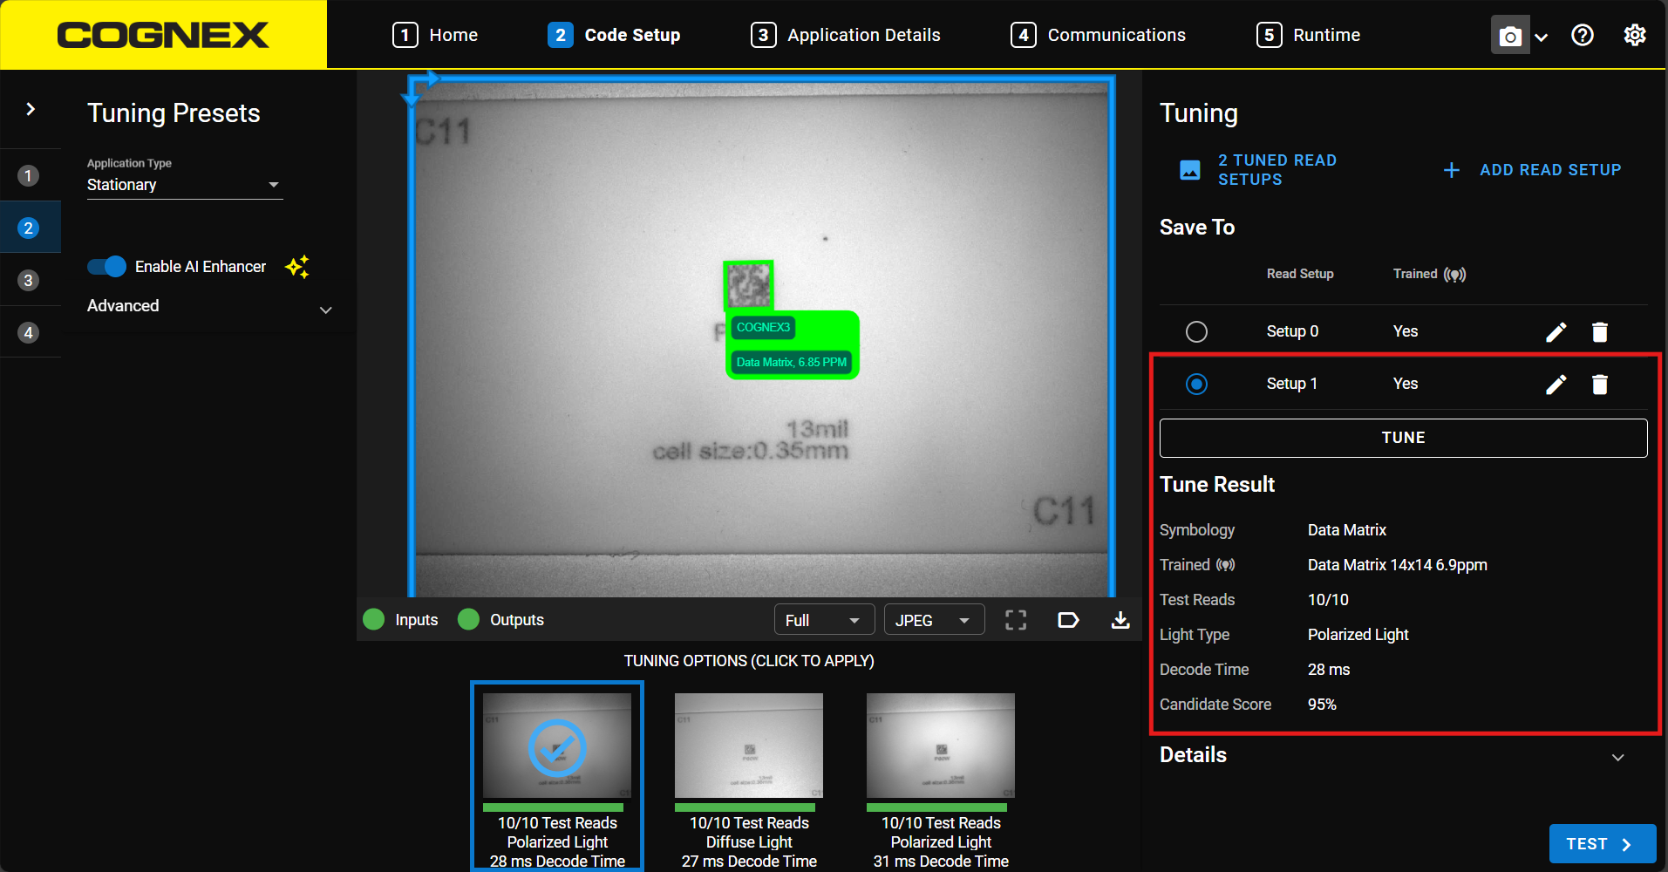Viewport: 1668px width, 872px height.
Task: Click the camera capture icon
Action: click(x=1509, y=36)
